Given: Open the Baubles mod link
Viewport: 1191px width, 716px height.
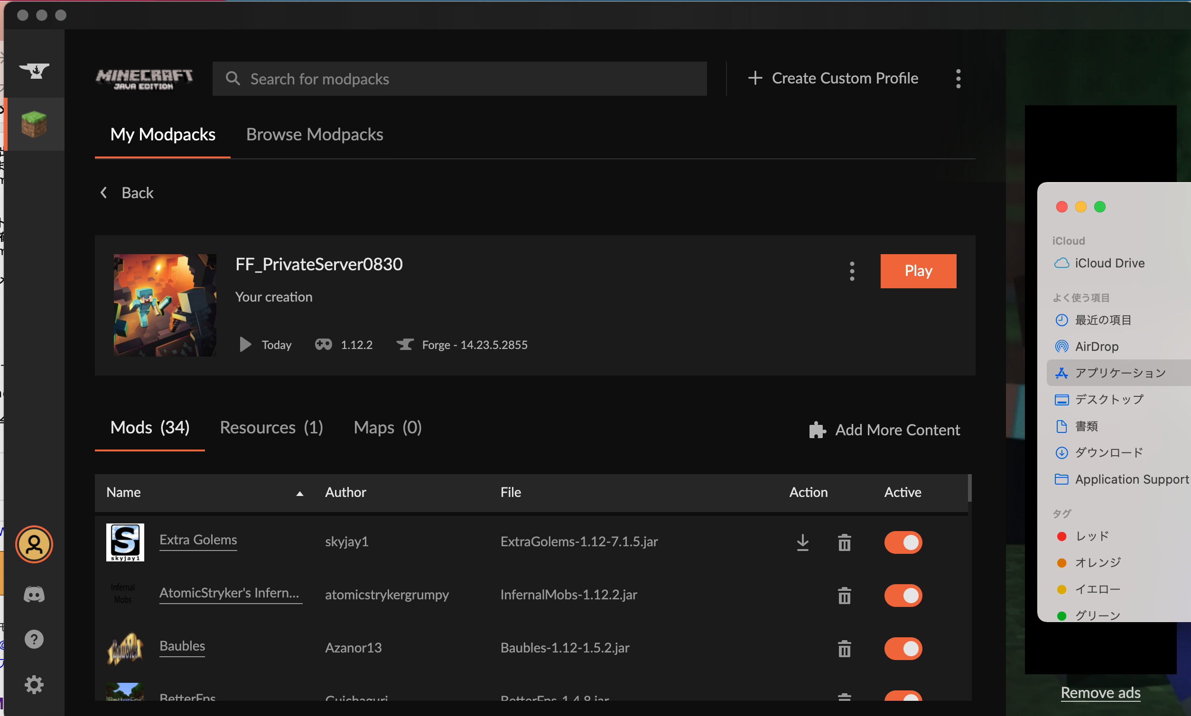Looking at the screenshot, I should pyautogui.click(x=182, y=646).
